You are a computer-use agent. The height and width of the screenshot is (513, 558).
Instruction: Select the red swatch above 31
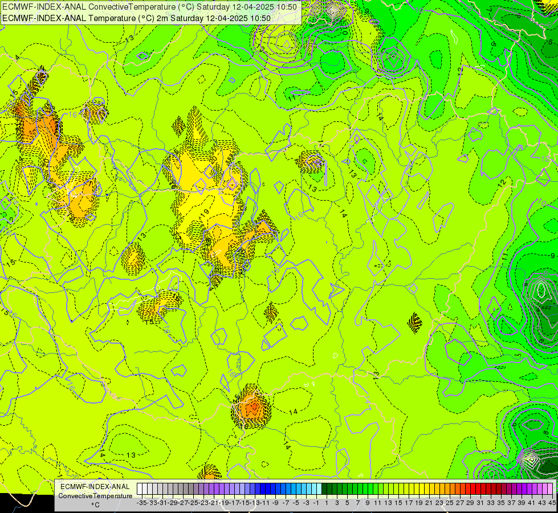tap(478, 488)
